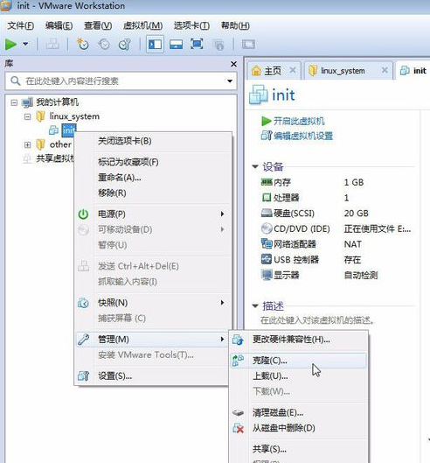Viewport: 430px width, 463px height.
Task: Open the 虚拟机(M) menu
Action: point(142,25)
